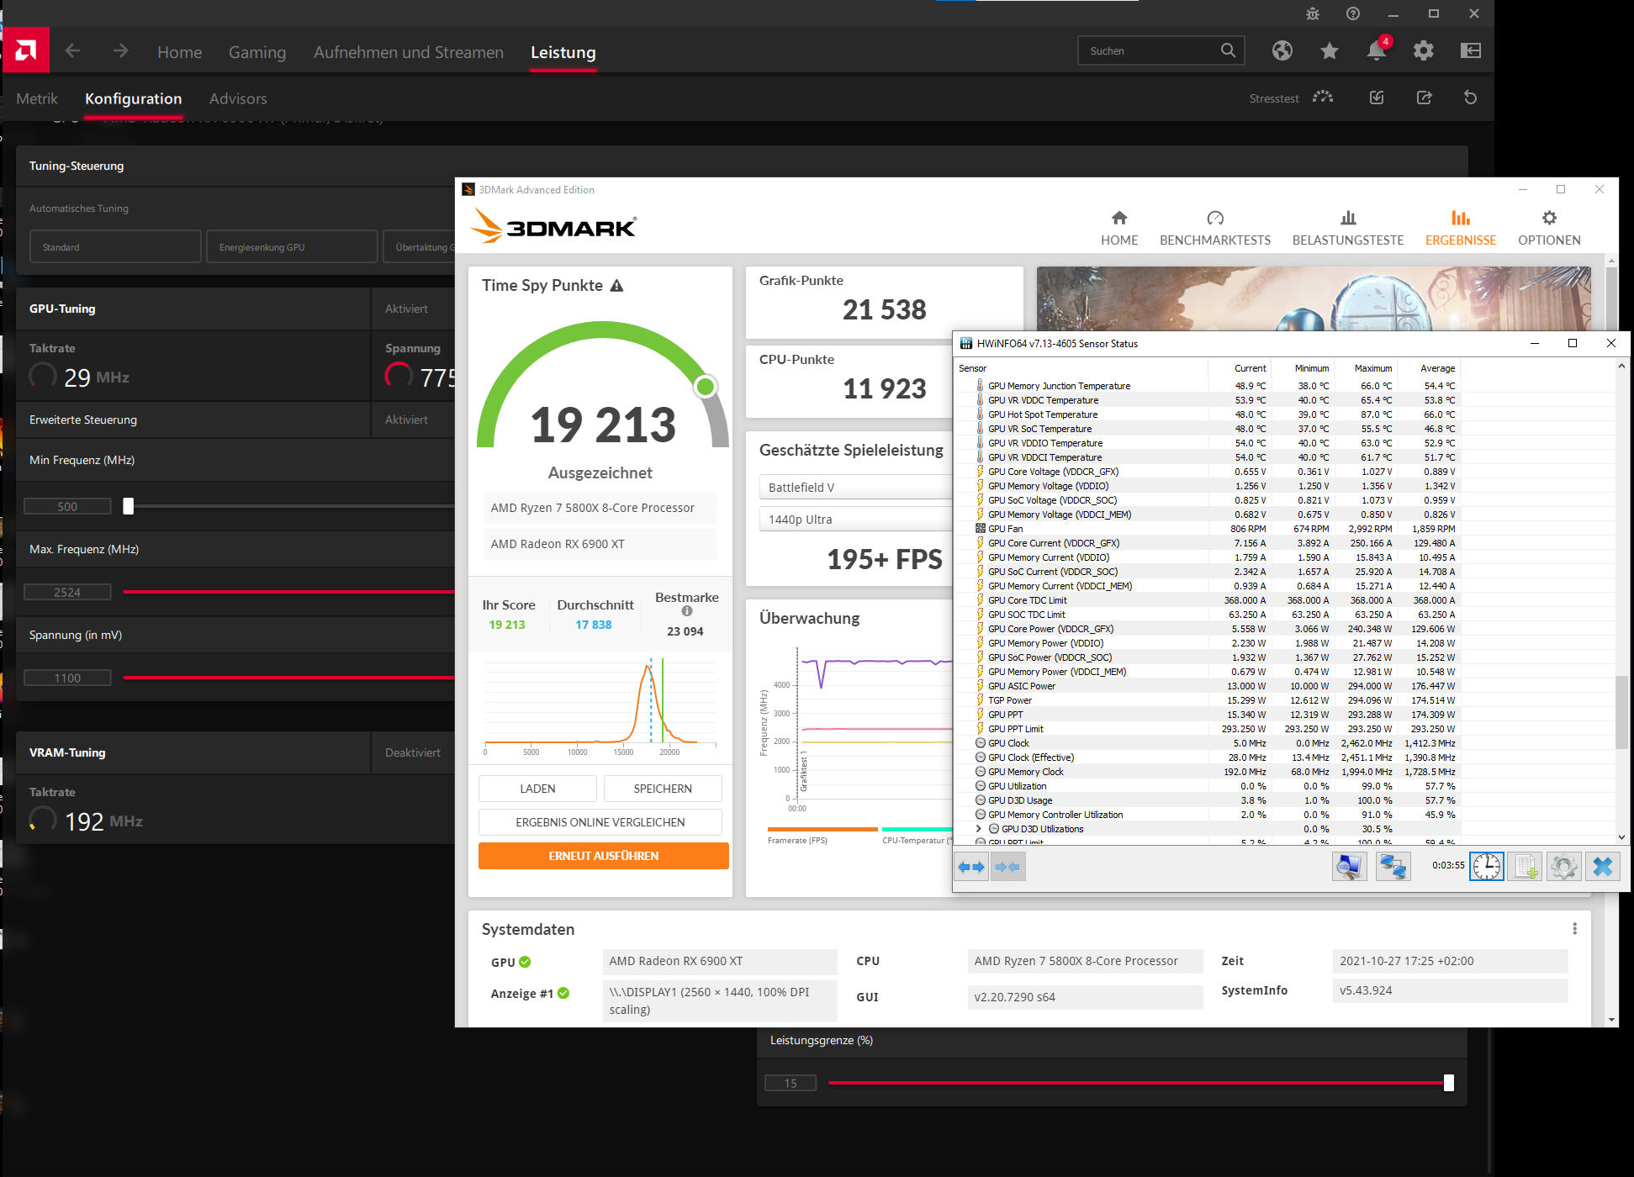Viewport: 1634px width, 1177px height.
Task: Open AMD notifications bell icon
Action: click(1376, 51)
